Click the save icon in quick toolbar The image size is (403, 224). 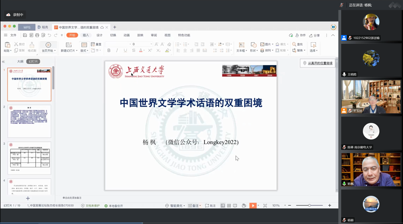[x=25, y=35]
